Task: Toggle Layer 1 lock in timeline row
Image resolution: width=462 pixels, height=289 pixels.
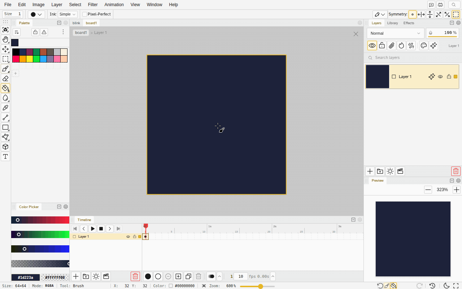Action: tap(135, 237)
